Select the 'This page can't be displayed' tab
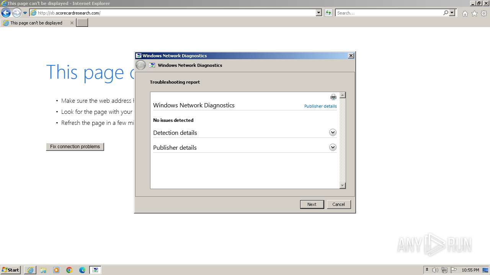 click(38, 23)
